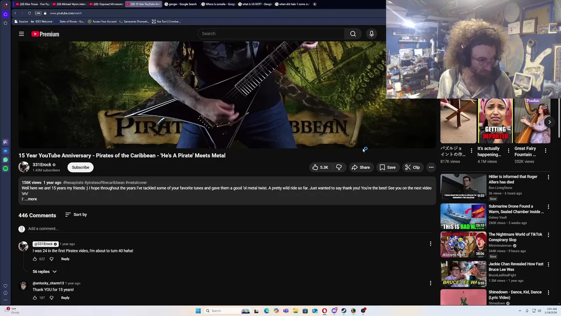
Task: Open the VPN badge in address bar
Action: click(x=38, y=13)
